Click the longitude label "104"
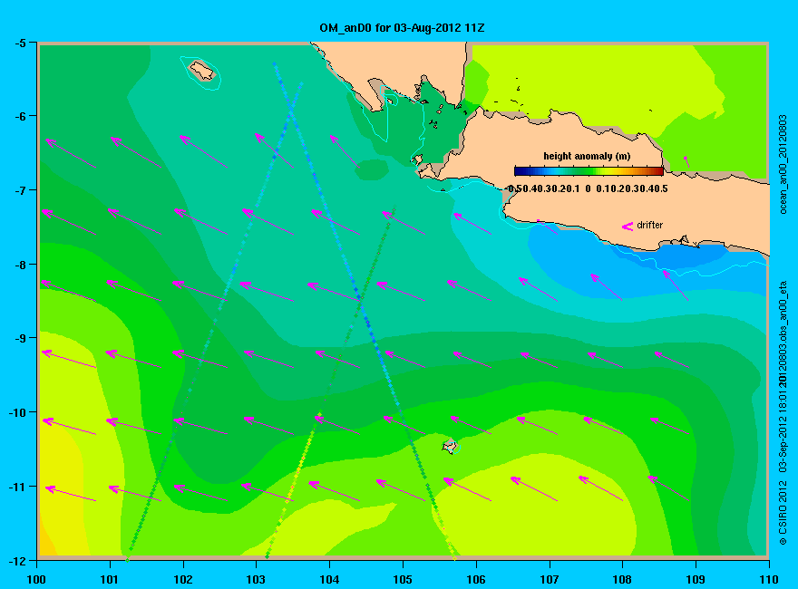798x589 pixels. click(329, 579)
